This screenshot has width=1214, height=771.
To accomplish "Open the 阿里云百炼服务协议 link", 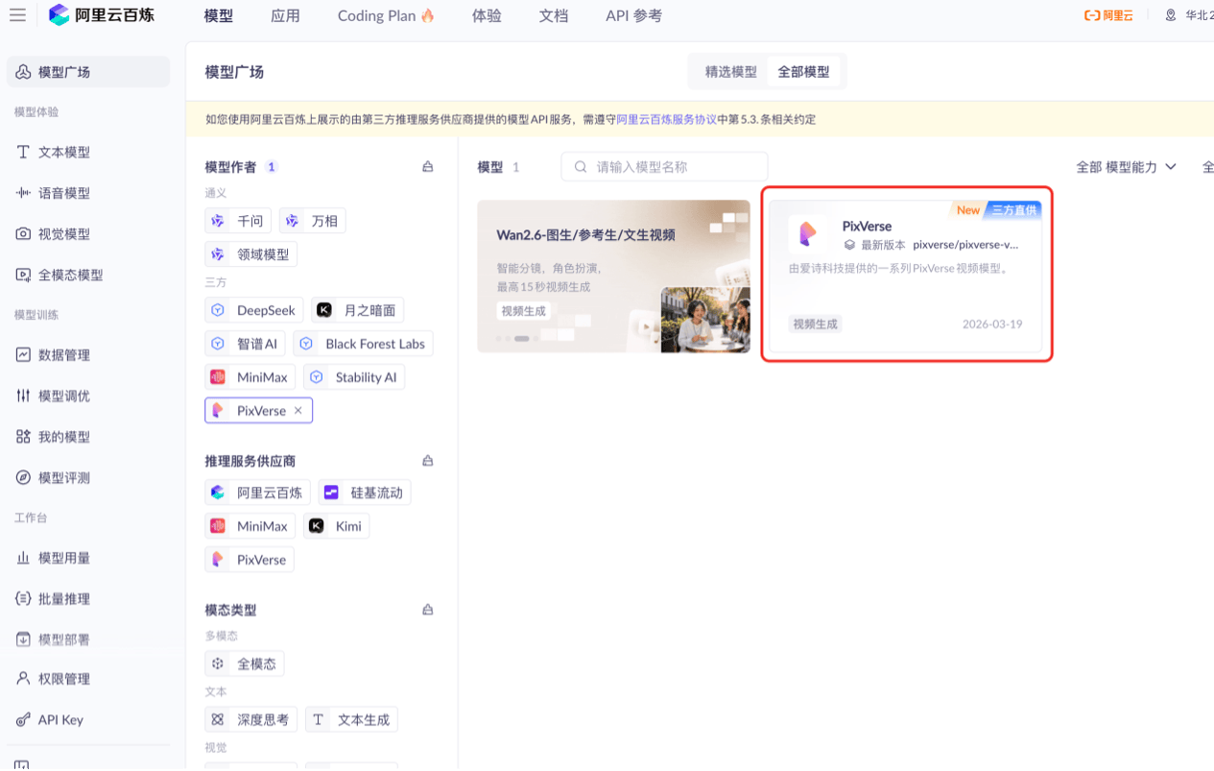I will point(666,120).
